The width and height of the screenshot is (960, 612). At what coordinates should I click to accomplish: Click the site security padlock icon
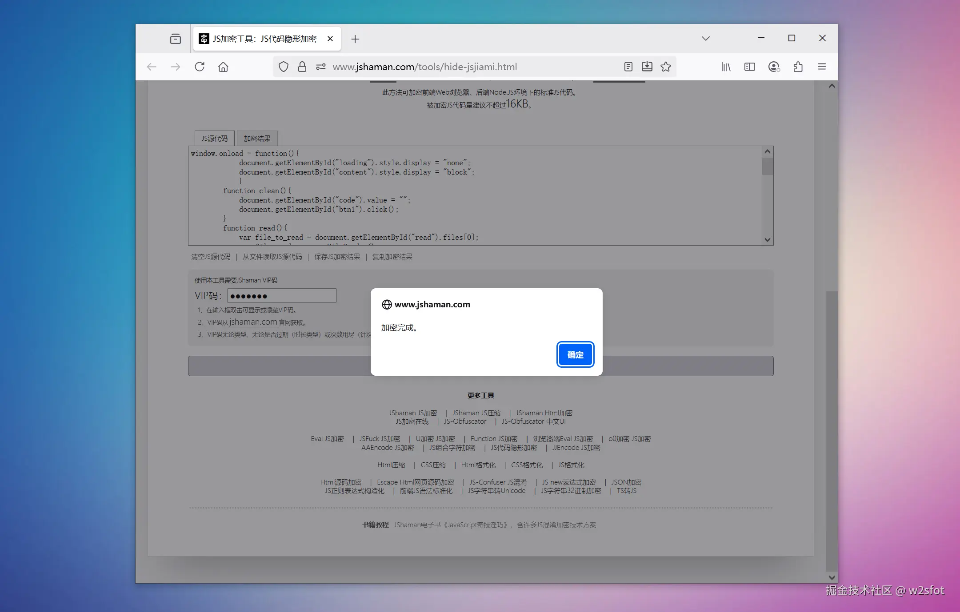tap(302, 67)
